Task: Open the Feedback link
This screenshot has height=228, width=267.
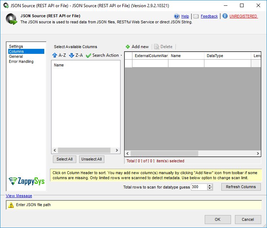Action: [x=209, y=16]
